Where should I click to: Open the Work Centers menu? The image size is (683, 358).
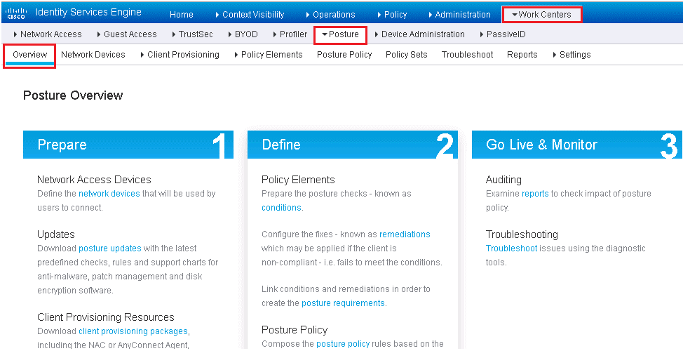(541, 14)
